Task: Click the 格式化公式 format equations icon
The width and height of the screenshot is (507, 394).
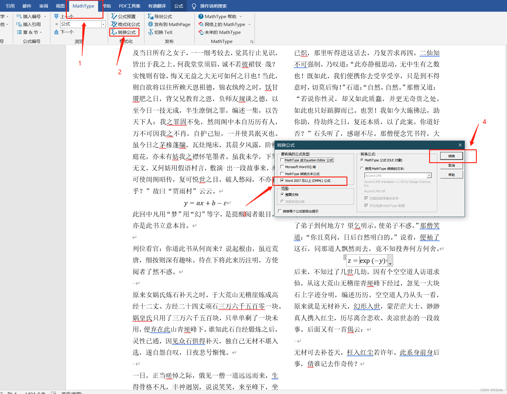Action: point(114,24)
